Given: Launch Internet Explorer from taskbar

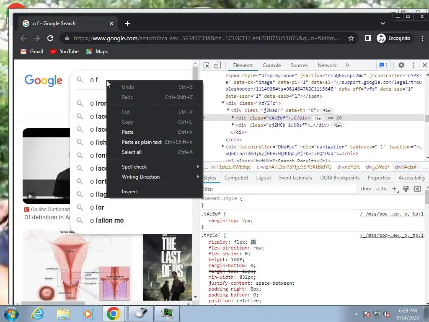Looking at the screenshot, I should coord(37,314).
